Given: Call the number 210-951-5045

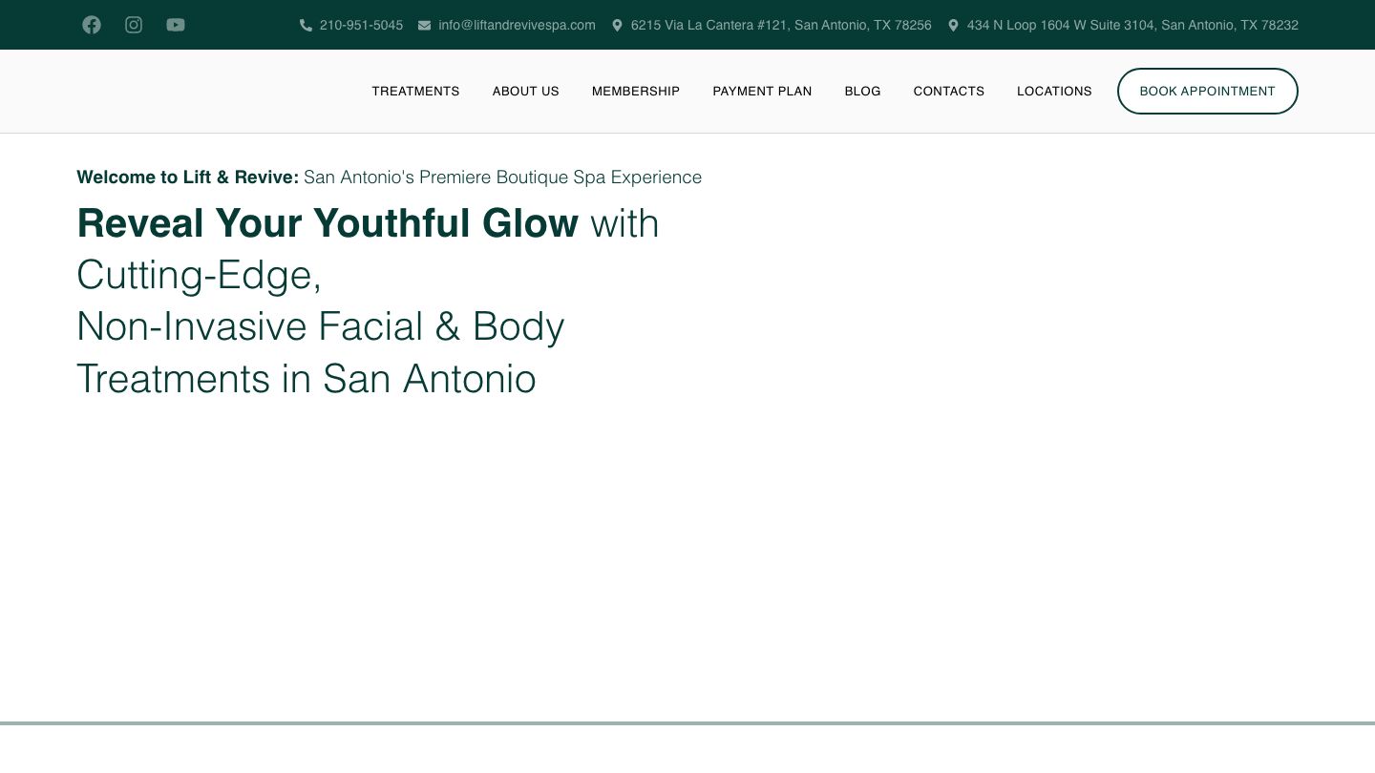Looking at the screenshot, I should coord(361,26).
